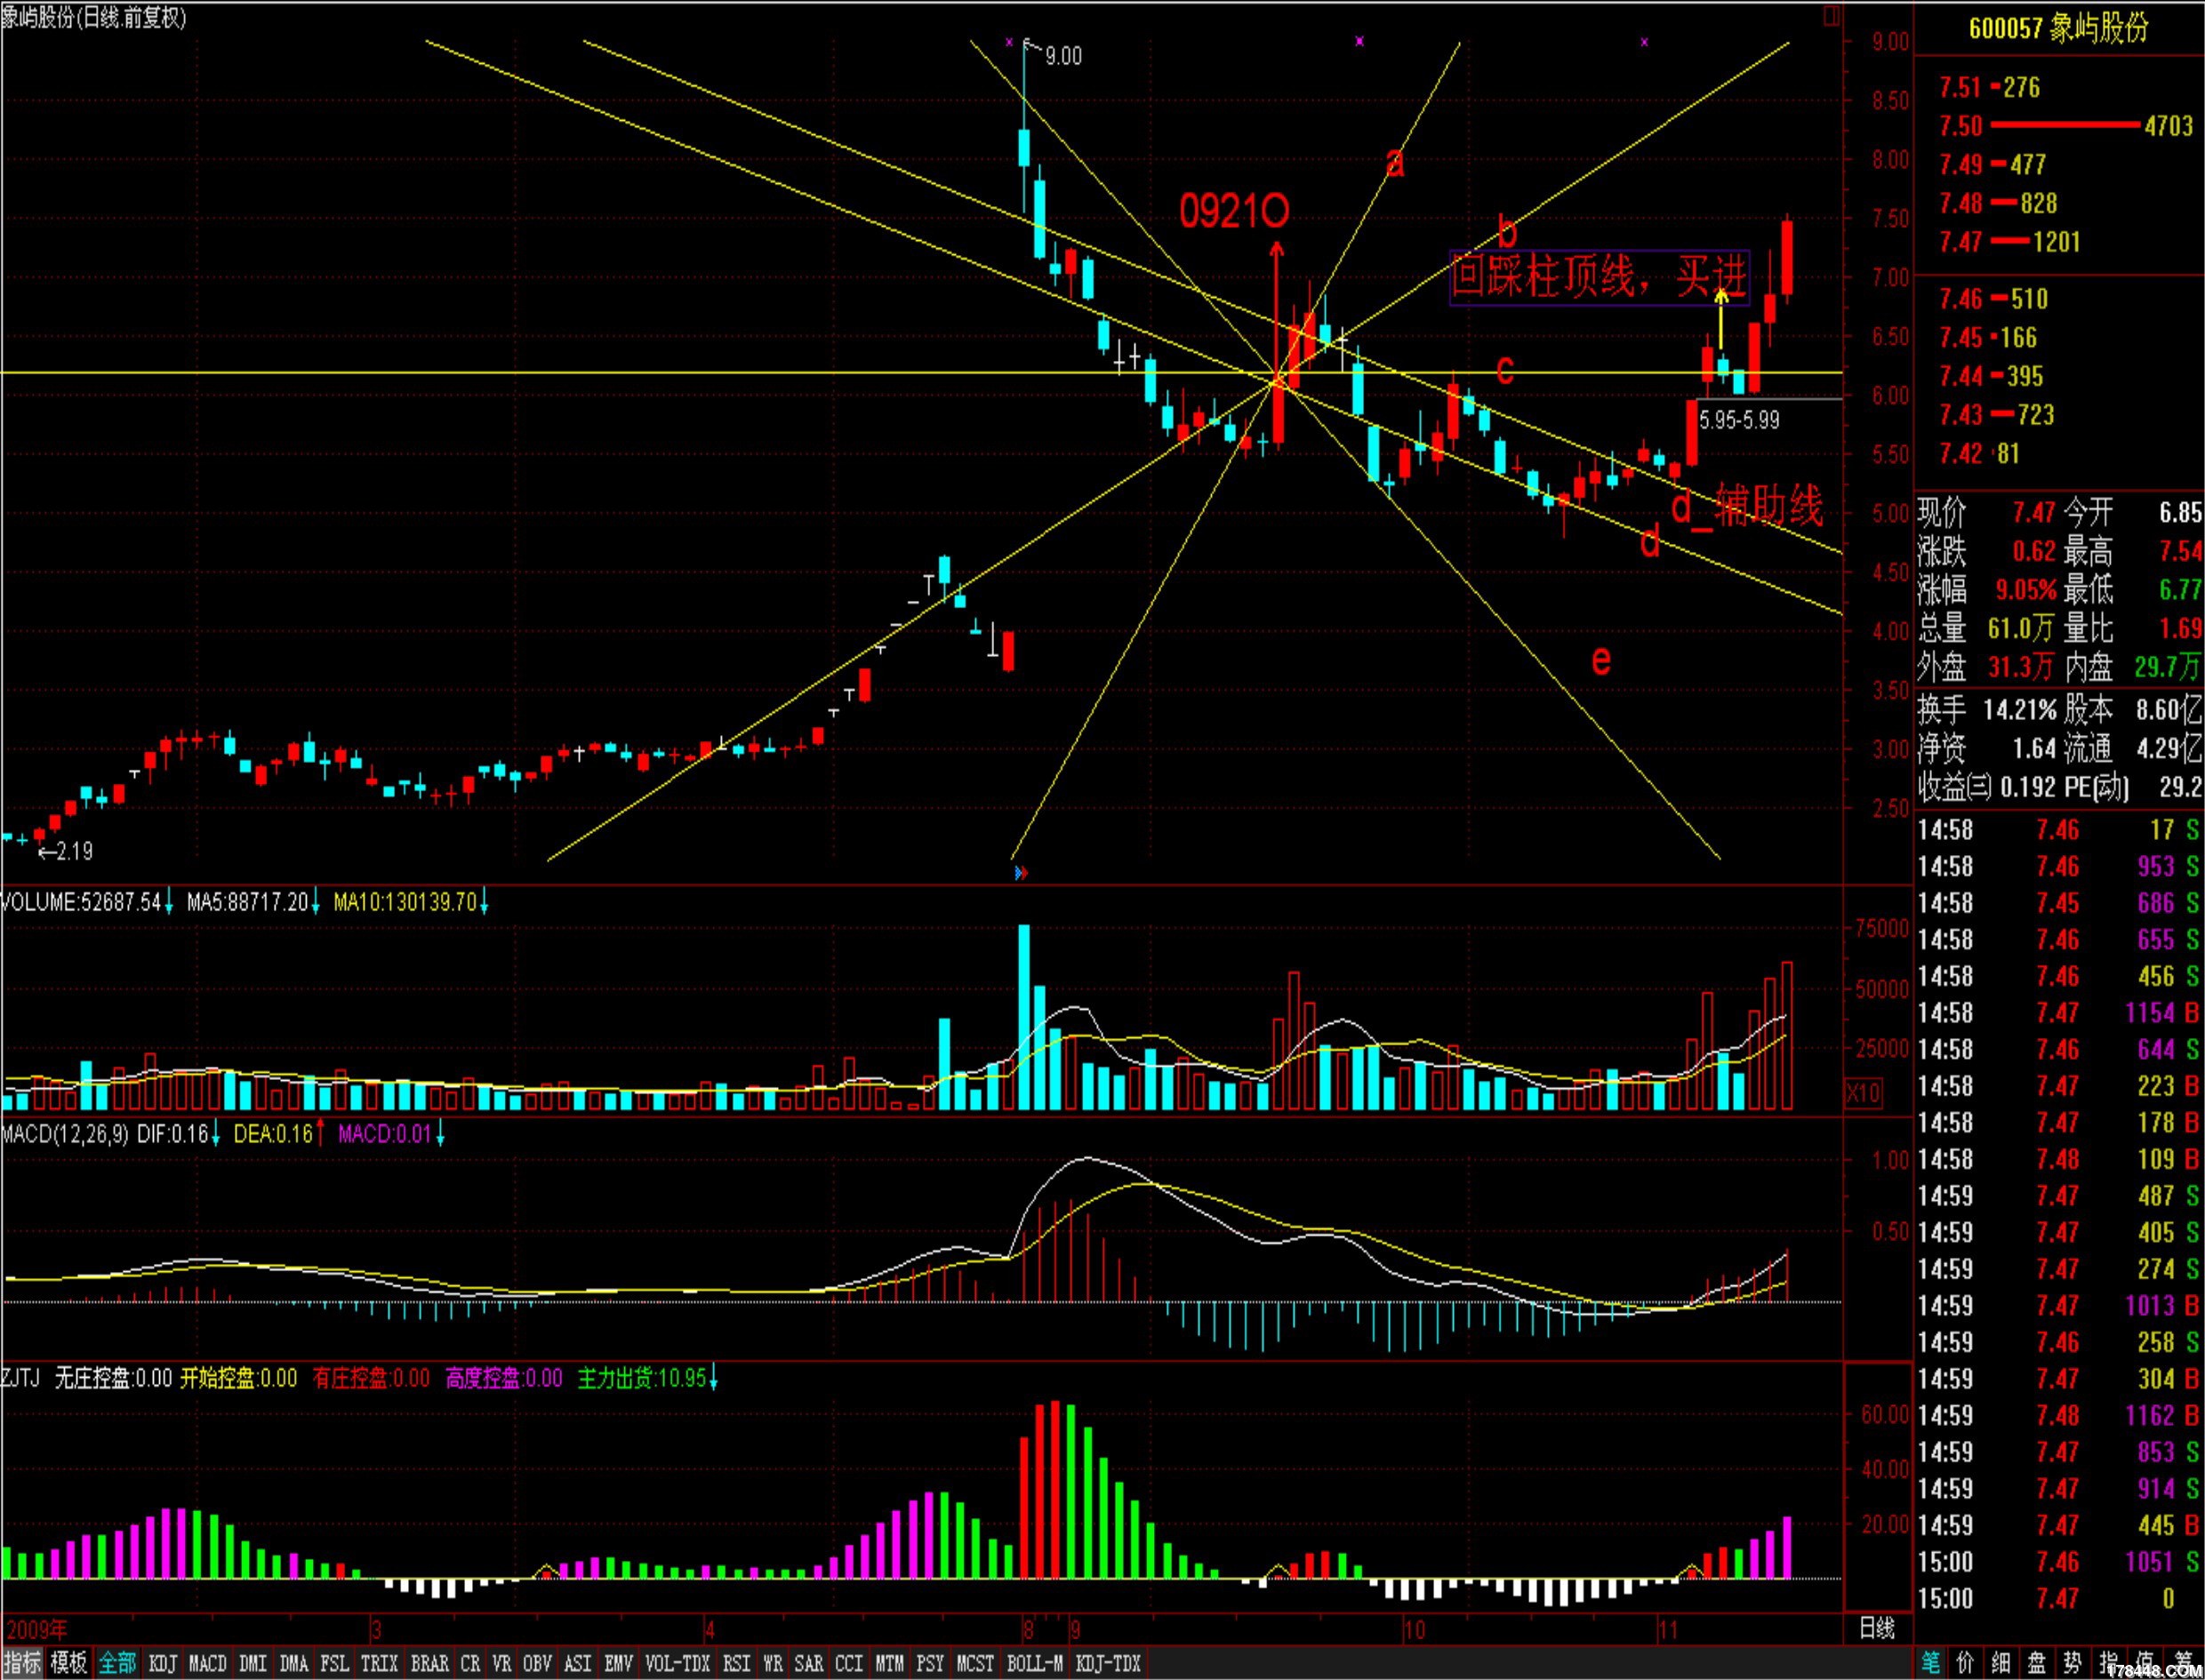Select the WR indicator
This screenshot has height=1680, width=2205.
(773, 1664)
